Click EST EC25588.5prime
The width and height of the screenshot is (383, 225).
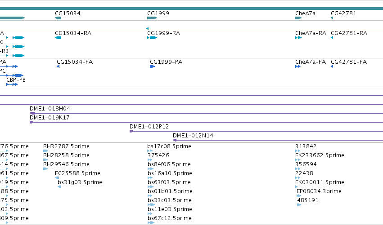[x=78, y=173]
